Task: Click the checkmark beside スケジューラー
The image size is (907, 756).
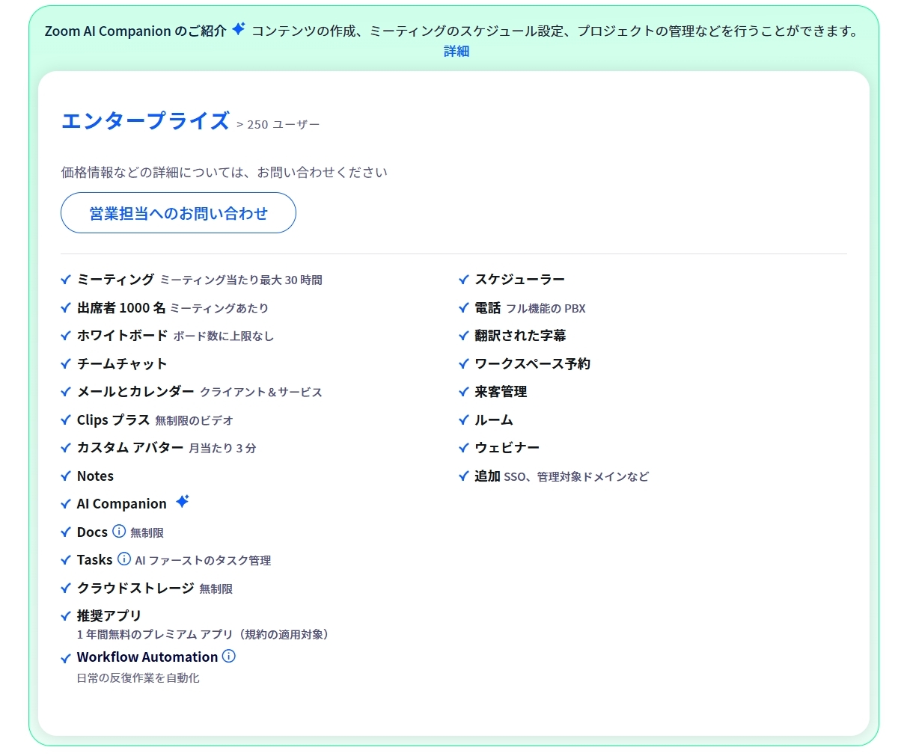Action: (464, 280)
